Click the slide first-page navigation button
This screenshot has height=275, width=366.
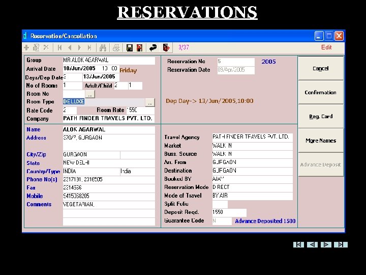point(298,244)
